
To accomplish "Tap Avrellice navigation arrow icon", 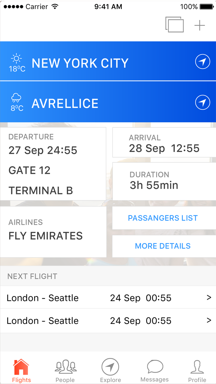I will [x=202, y=102].
